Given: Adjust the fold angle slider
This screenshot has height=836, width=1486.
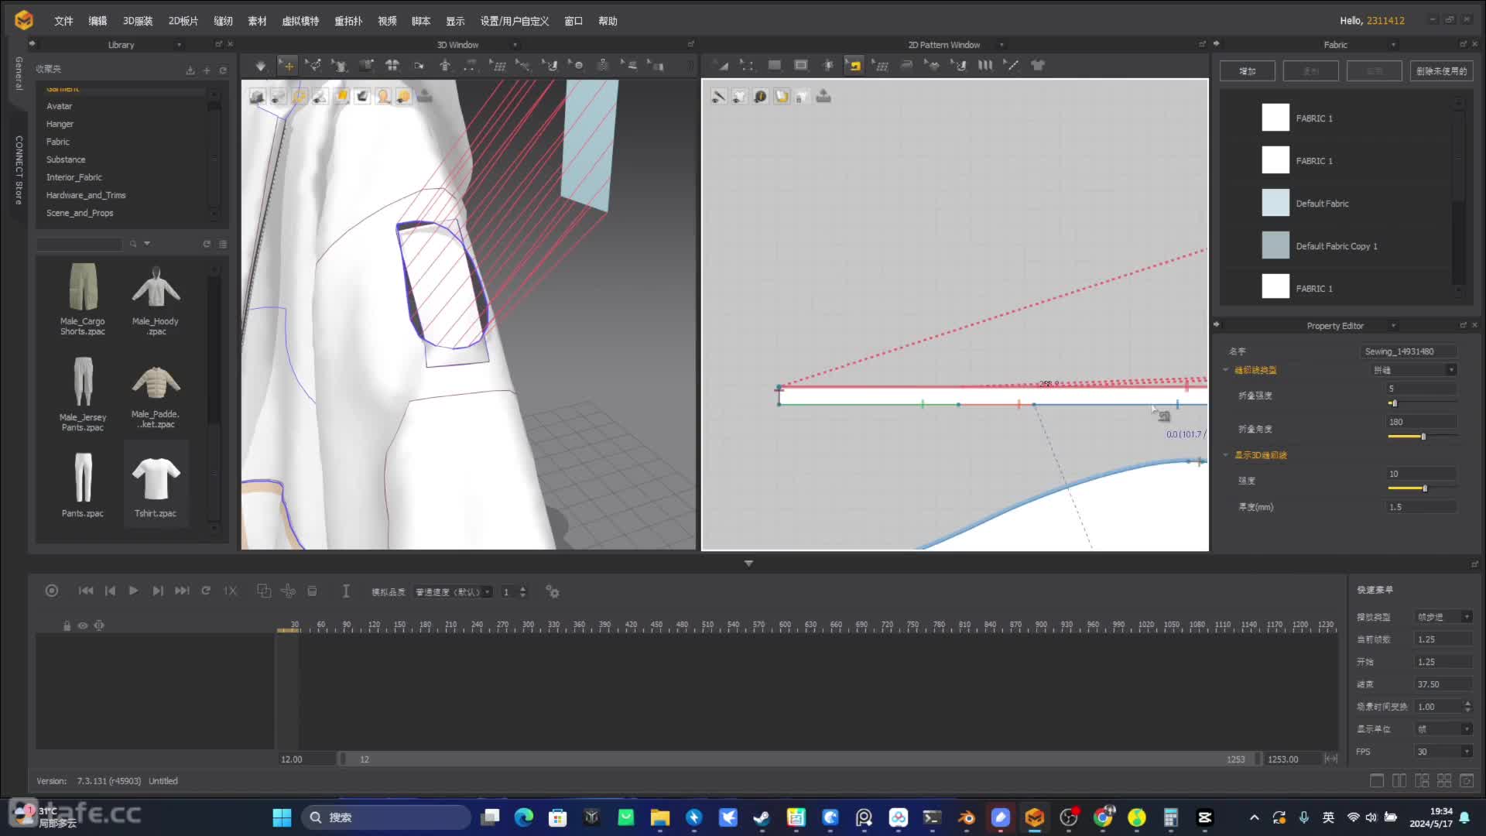Looking at the screenshot, I should point(1423,437).
